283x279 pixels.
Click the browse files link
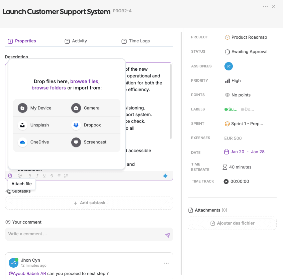tap(84, 81)
